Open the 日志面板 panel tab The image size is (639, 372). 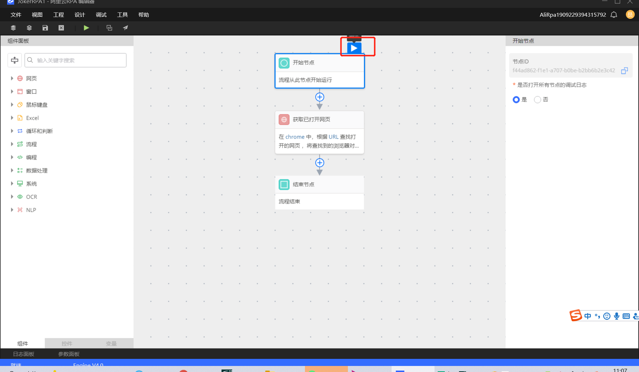point(24,354)
